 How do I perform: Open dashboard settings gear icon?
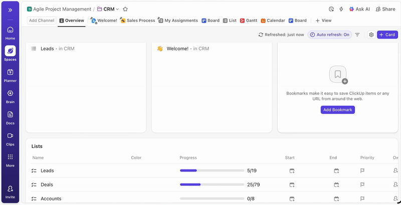[x=371, y=35]
